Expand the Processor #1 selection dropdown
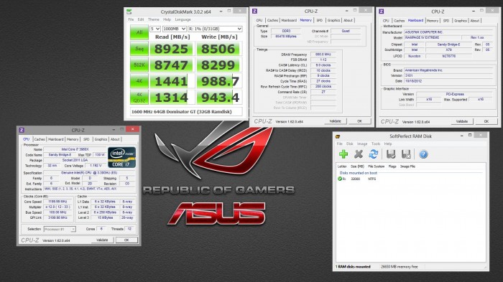Image resolution: width=503 pixels, height=282 pixels. pyautogui.click(x=60, y=229)
